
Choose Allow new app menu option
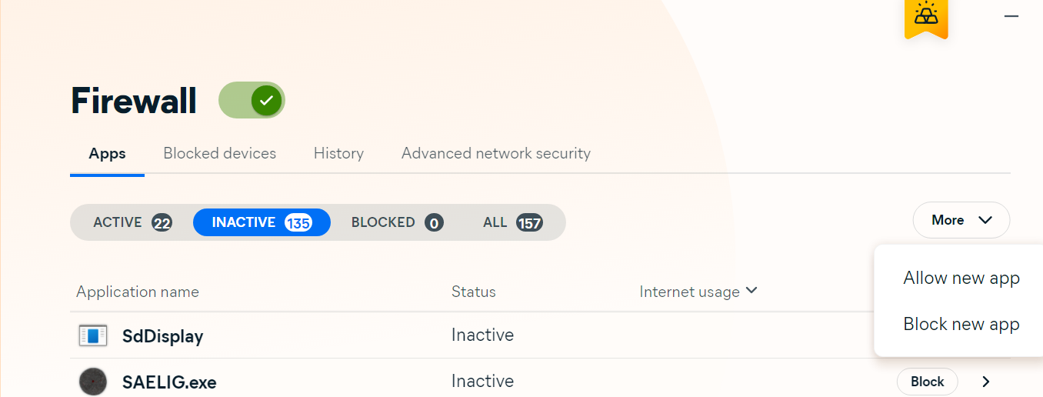click(x=961, y=279)
